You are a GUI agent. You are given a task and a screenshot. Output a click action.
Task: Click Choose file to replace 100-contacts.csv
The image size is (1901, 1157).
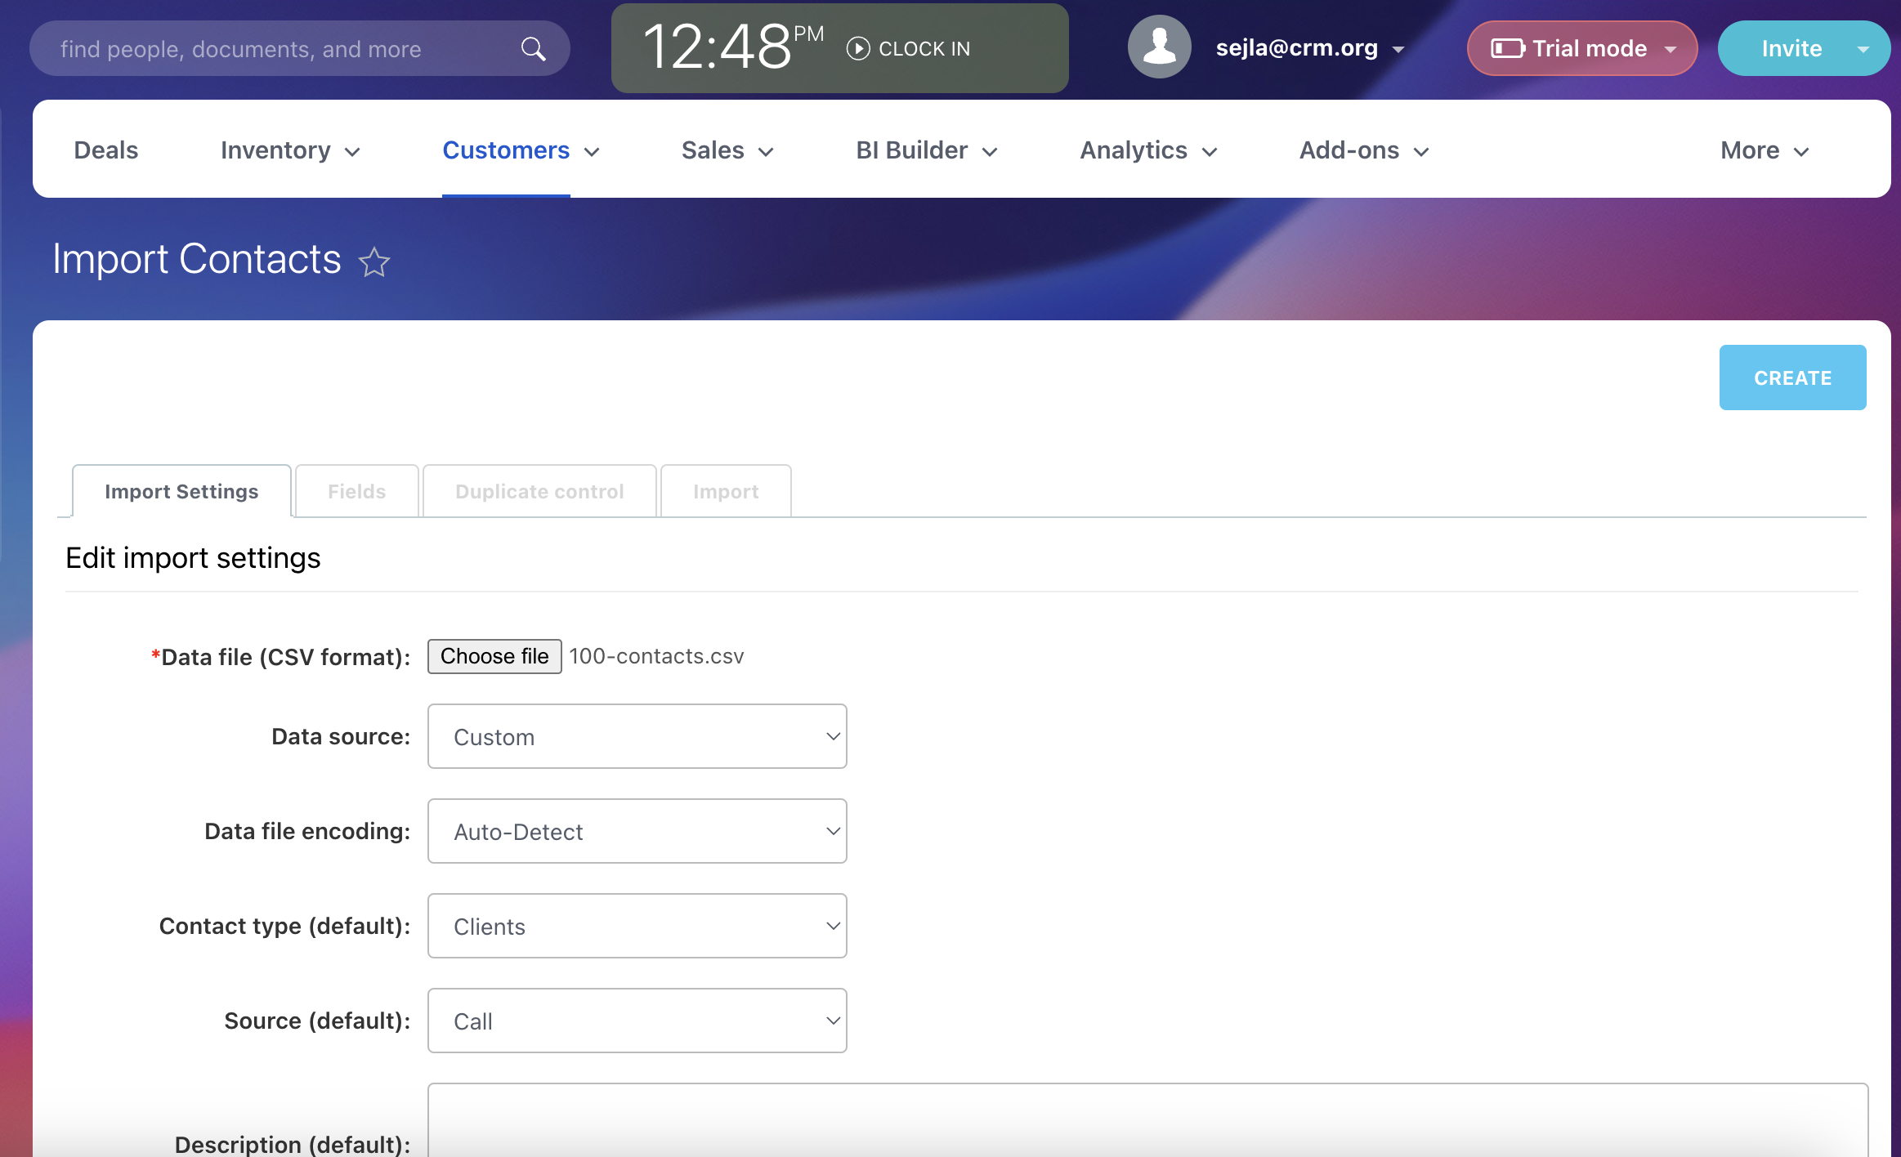[x=494, y=656]
